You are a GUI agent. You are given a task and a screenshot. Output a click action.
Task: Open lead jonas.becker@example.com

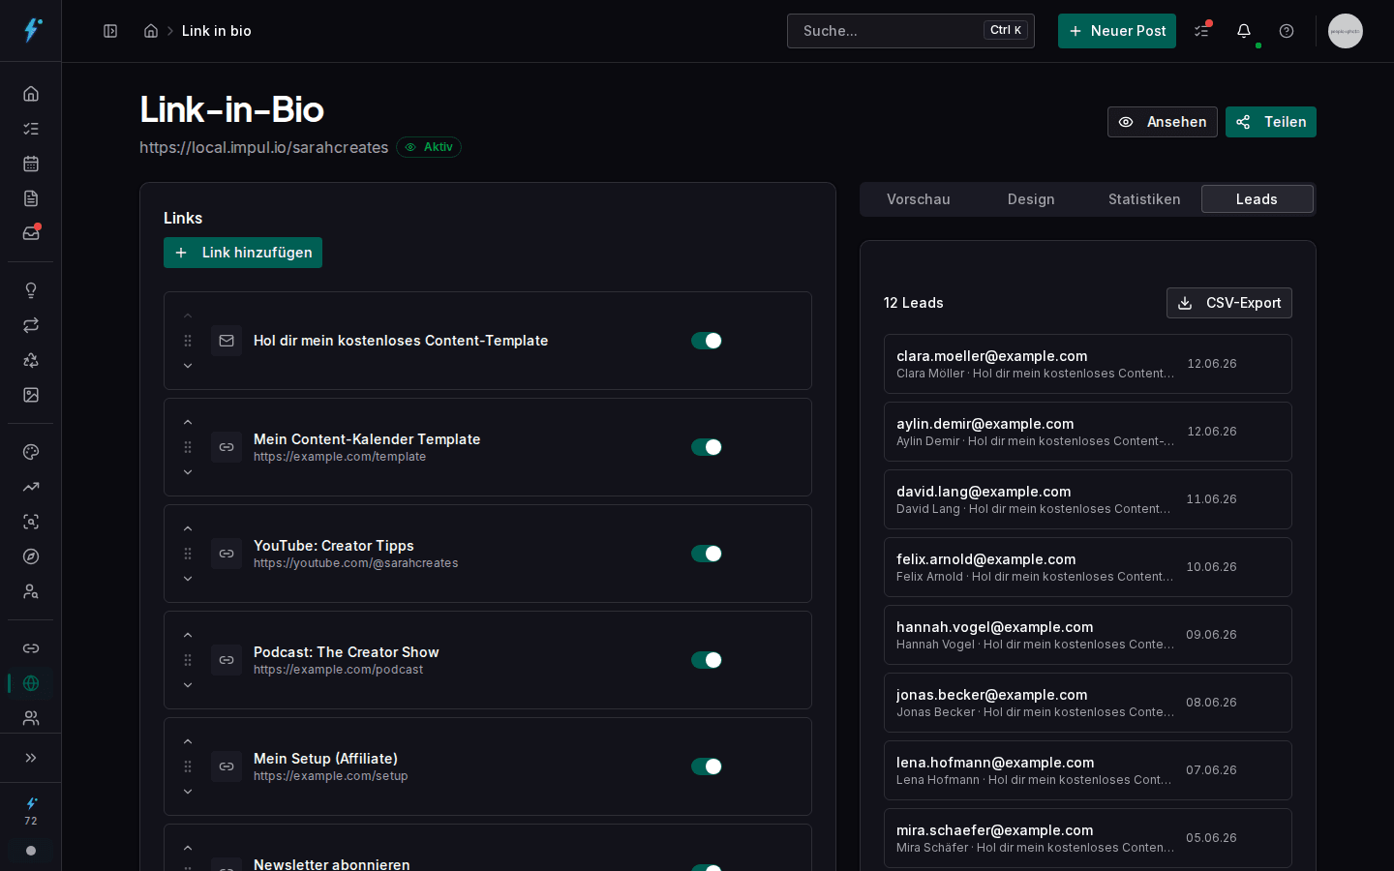(1088, 703)
